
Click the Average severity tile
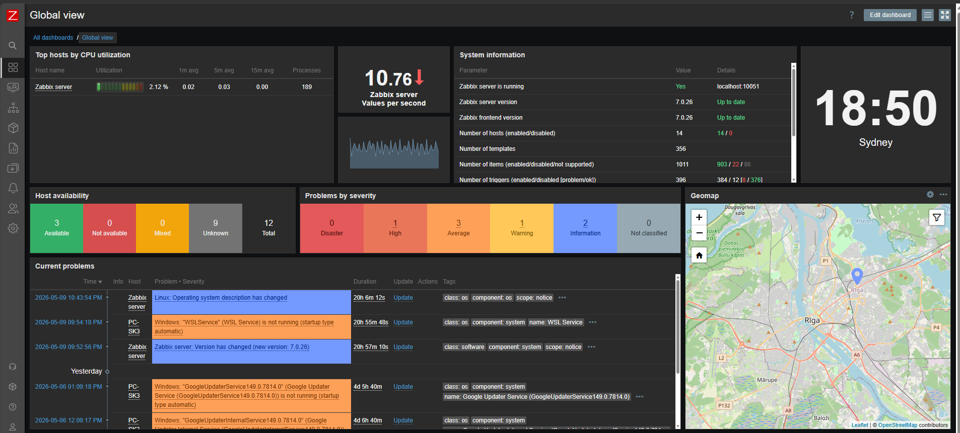point(458,228)
